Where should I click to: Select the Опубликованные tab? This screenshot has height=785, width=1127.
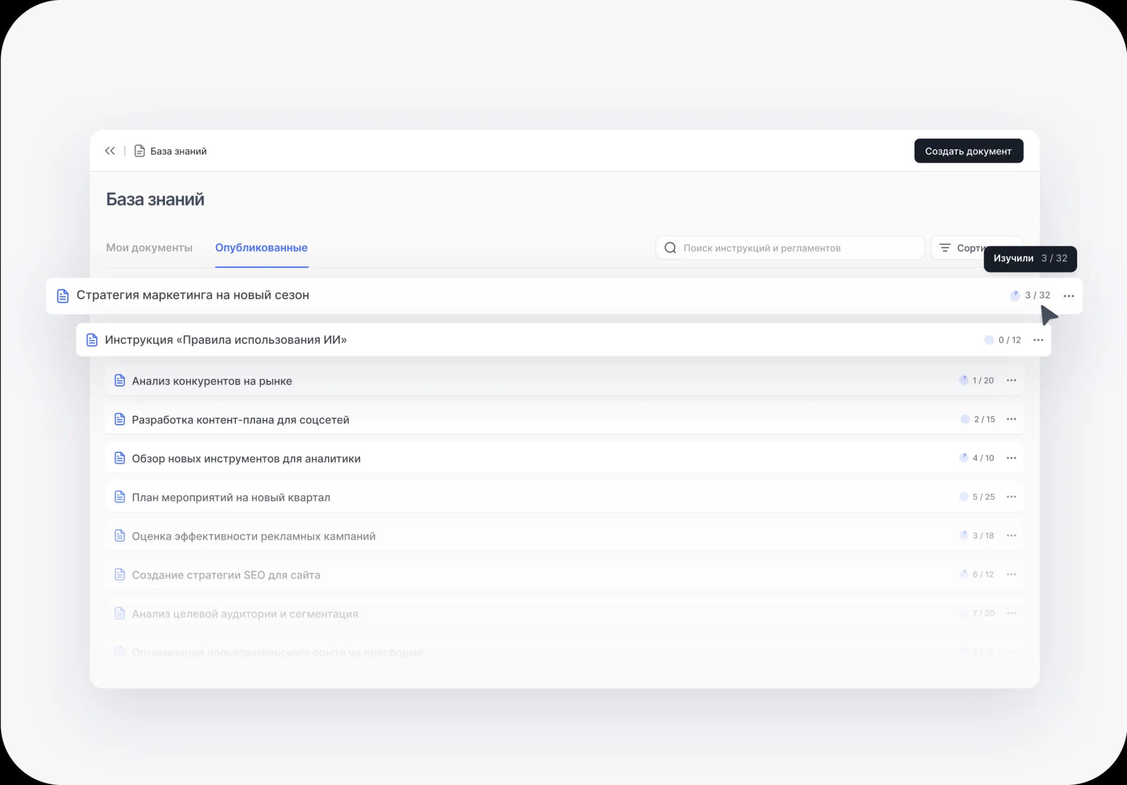tap(261, 248)
